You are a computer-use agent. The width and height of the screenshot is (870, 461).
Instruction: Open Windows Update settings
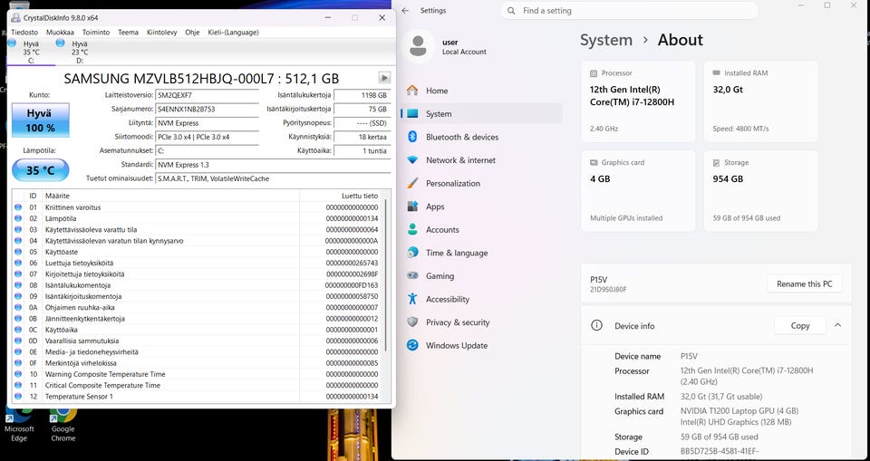point(481,346)
